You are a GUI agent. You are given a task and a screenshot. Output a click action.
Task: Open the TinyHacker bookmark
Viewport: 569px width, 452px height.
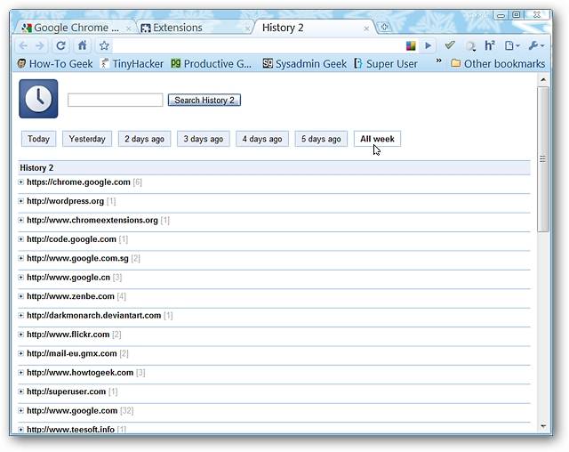[x=132, y=64]
